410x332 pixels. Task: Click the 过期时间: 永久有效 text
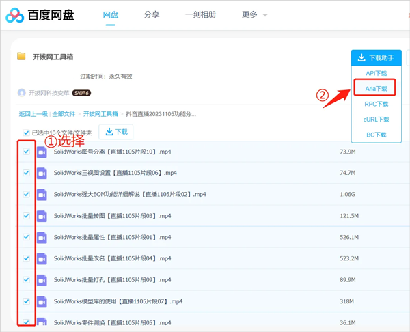click(106, 77)
